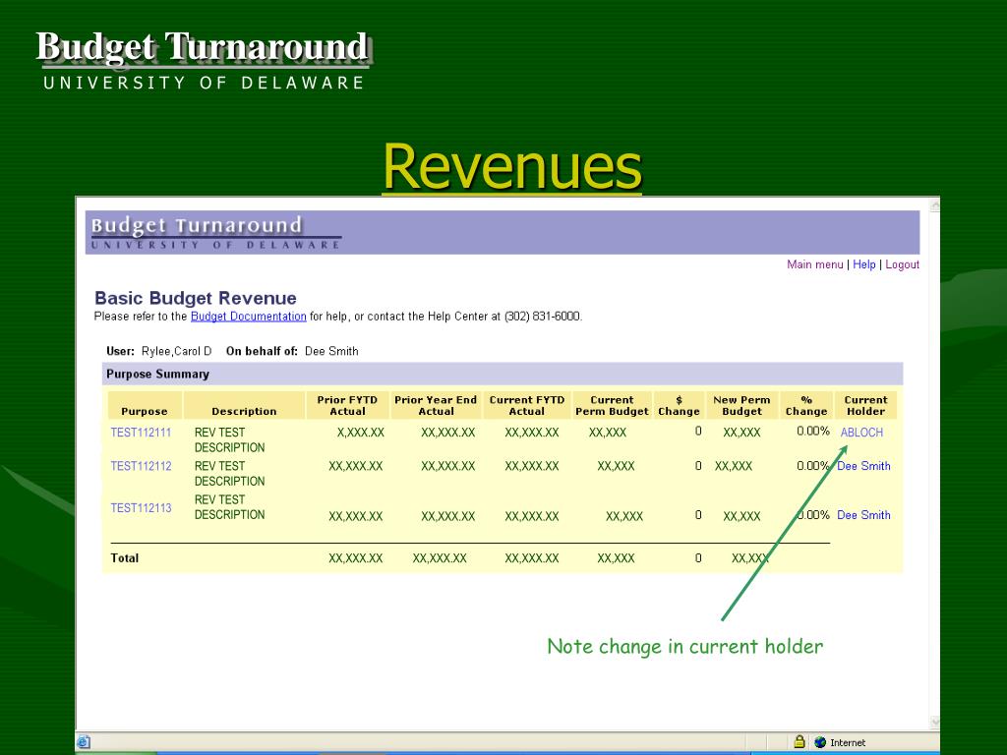Open purpose TEST112112

pos(141,466)
